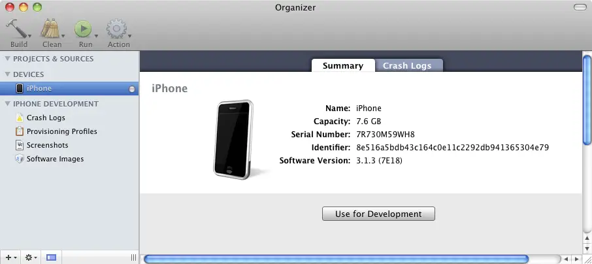Open the Action dropdown arrow
Viewport: 592px width, 264px height.
129,36
